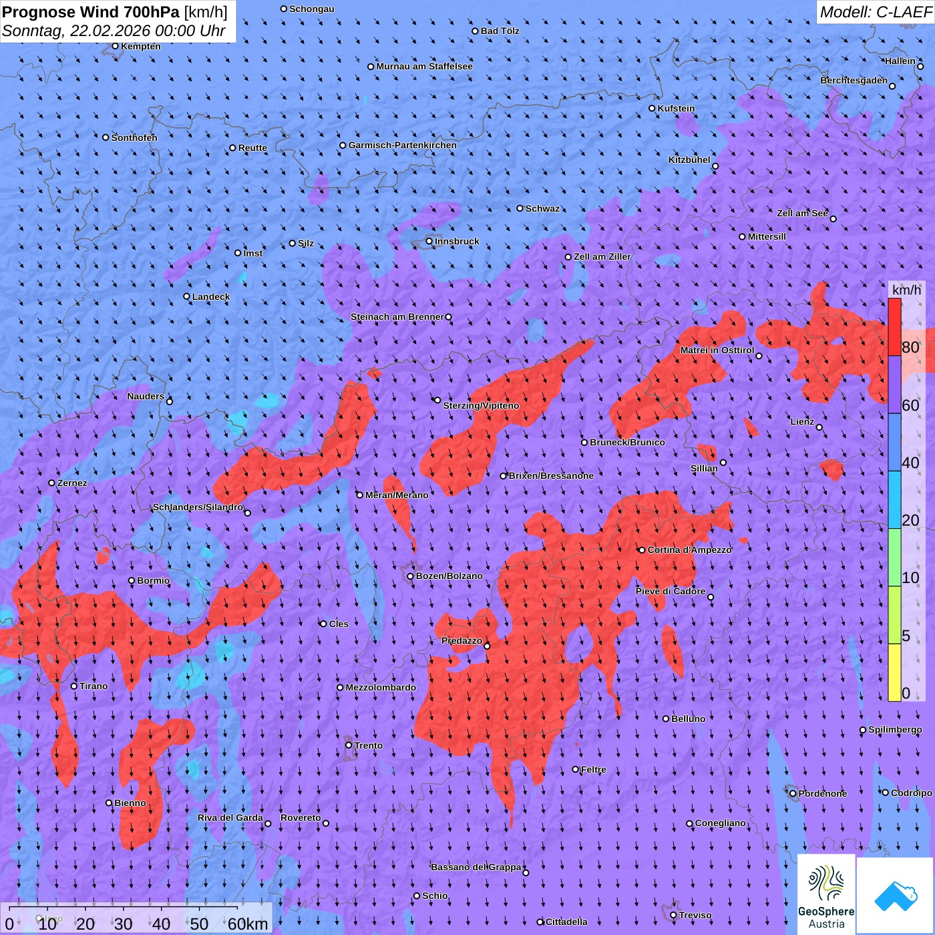
Task: Click the blue cloud arrow logo
Action: click(x=896, y=896)
